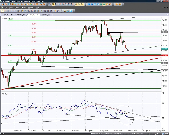
Task: Switch chart to green 1-hour timeframe button
Action: [x=101, y=4]
